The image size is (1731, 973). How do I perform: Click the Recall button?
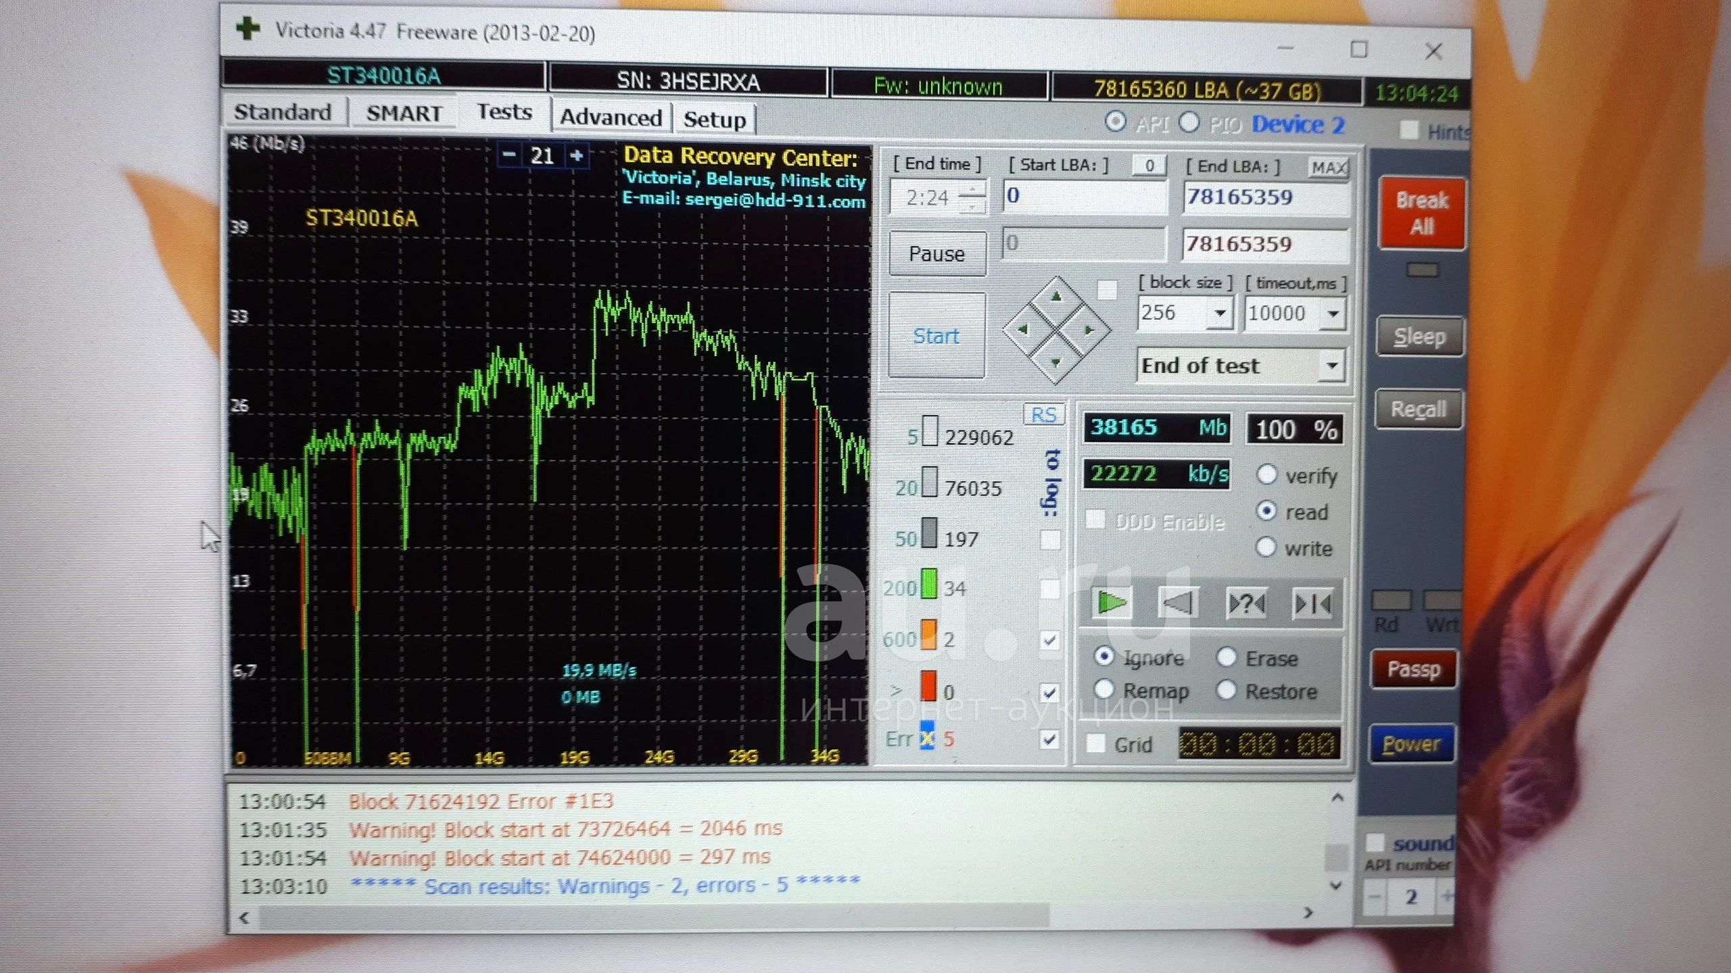1419,409
